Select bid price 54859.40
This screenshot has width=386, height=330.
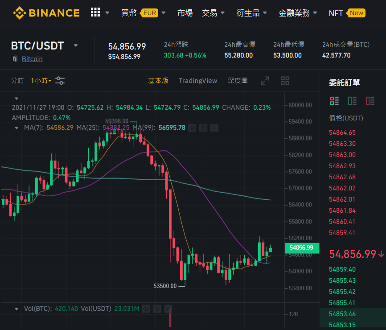coord(342,269)
